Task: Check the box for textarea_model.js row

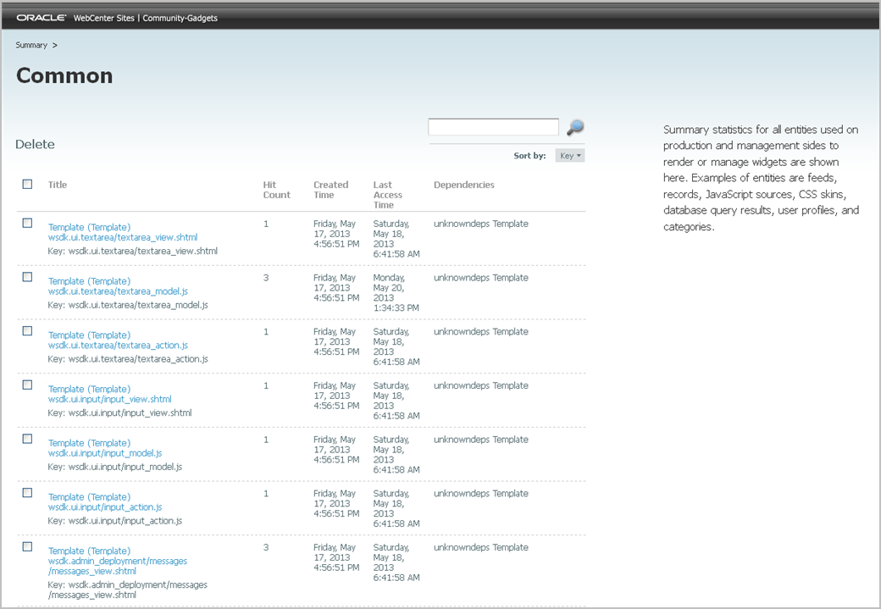Action: pos(27,277)
